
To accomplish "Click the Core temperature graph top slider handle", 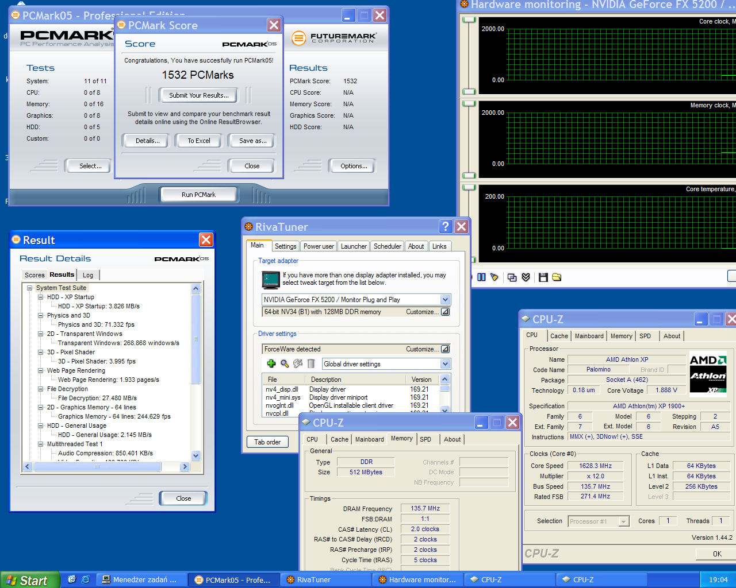I will click(x=469, y=187).
